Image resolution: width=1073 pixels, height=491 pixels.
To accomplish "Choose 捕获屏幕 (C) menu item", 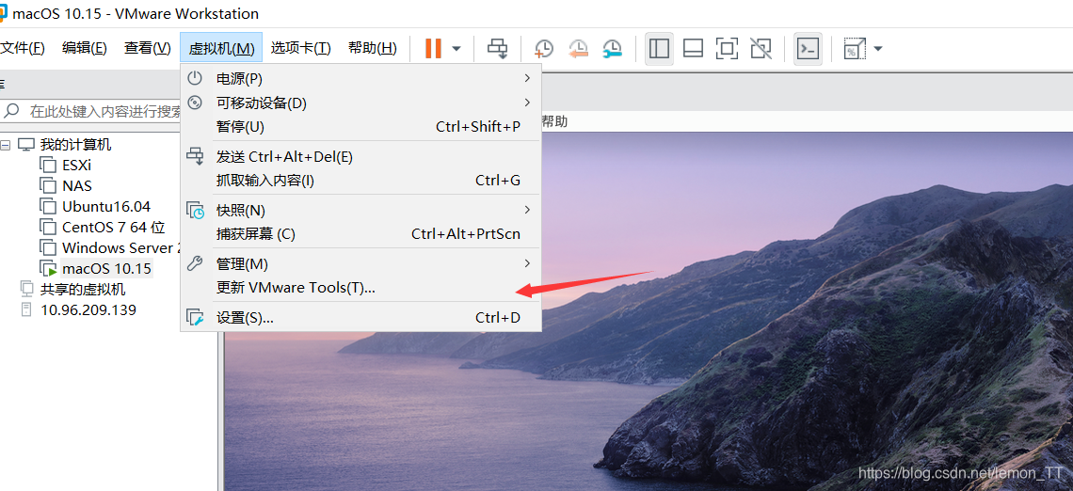I will (x=255, y=234).
